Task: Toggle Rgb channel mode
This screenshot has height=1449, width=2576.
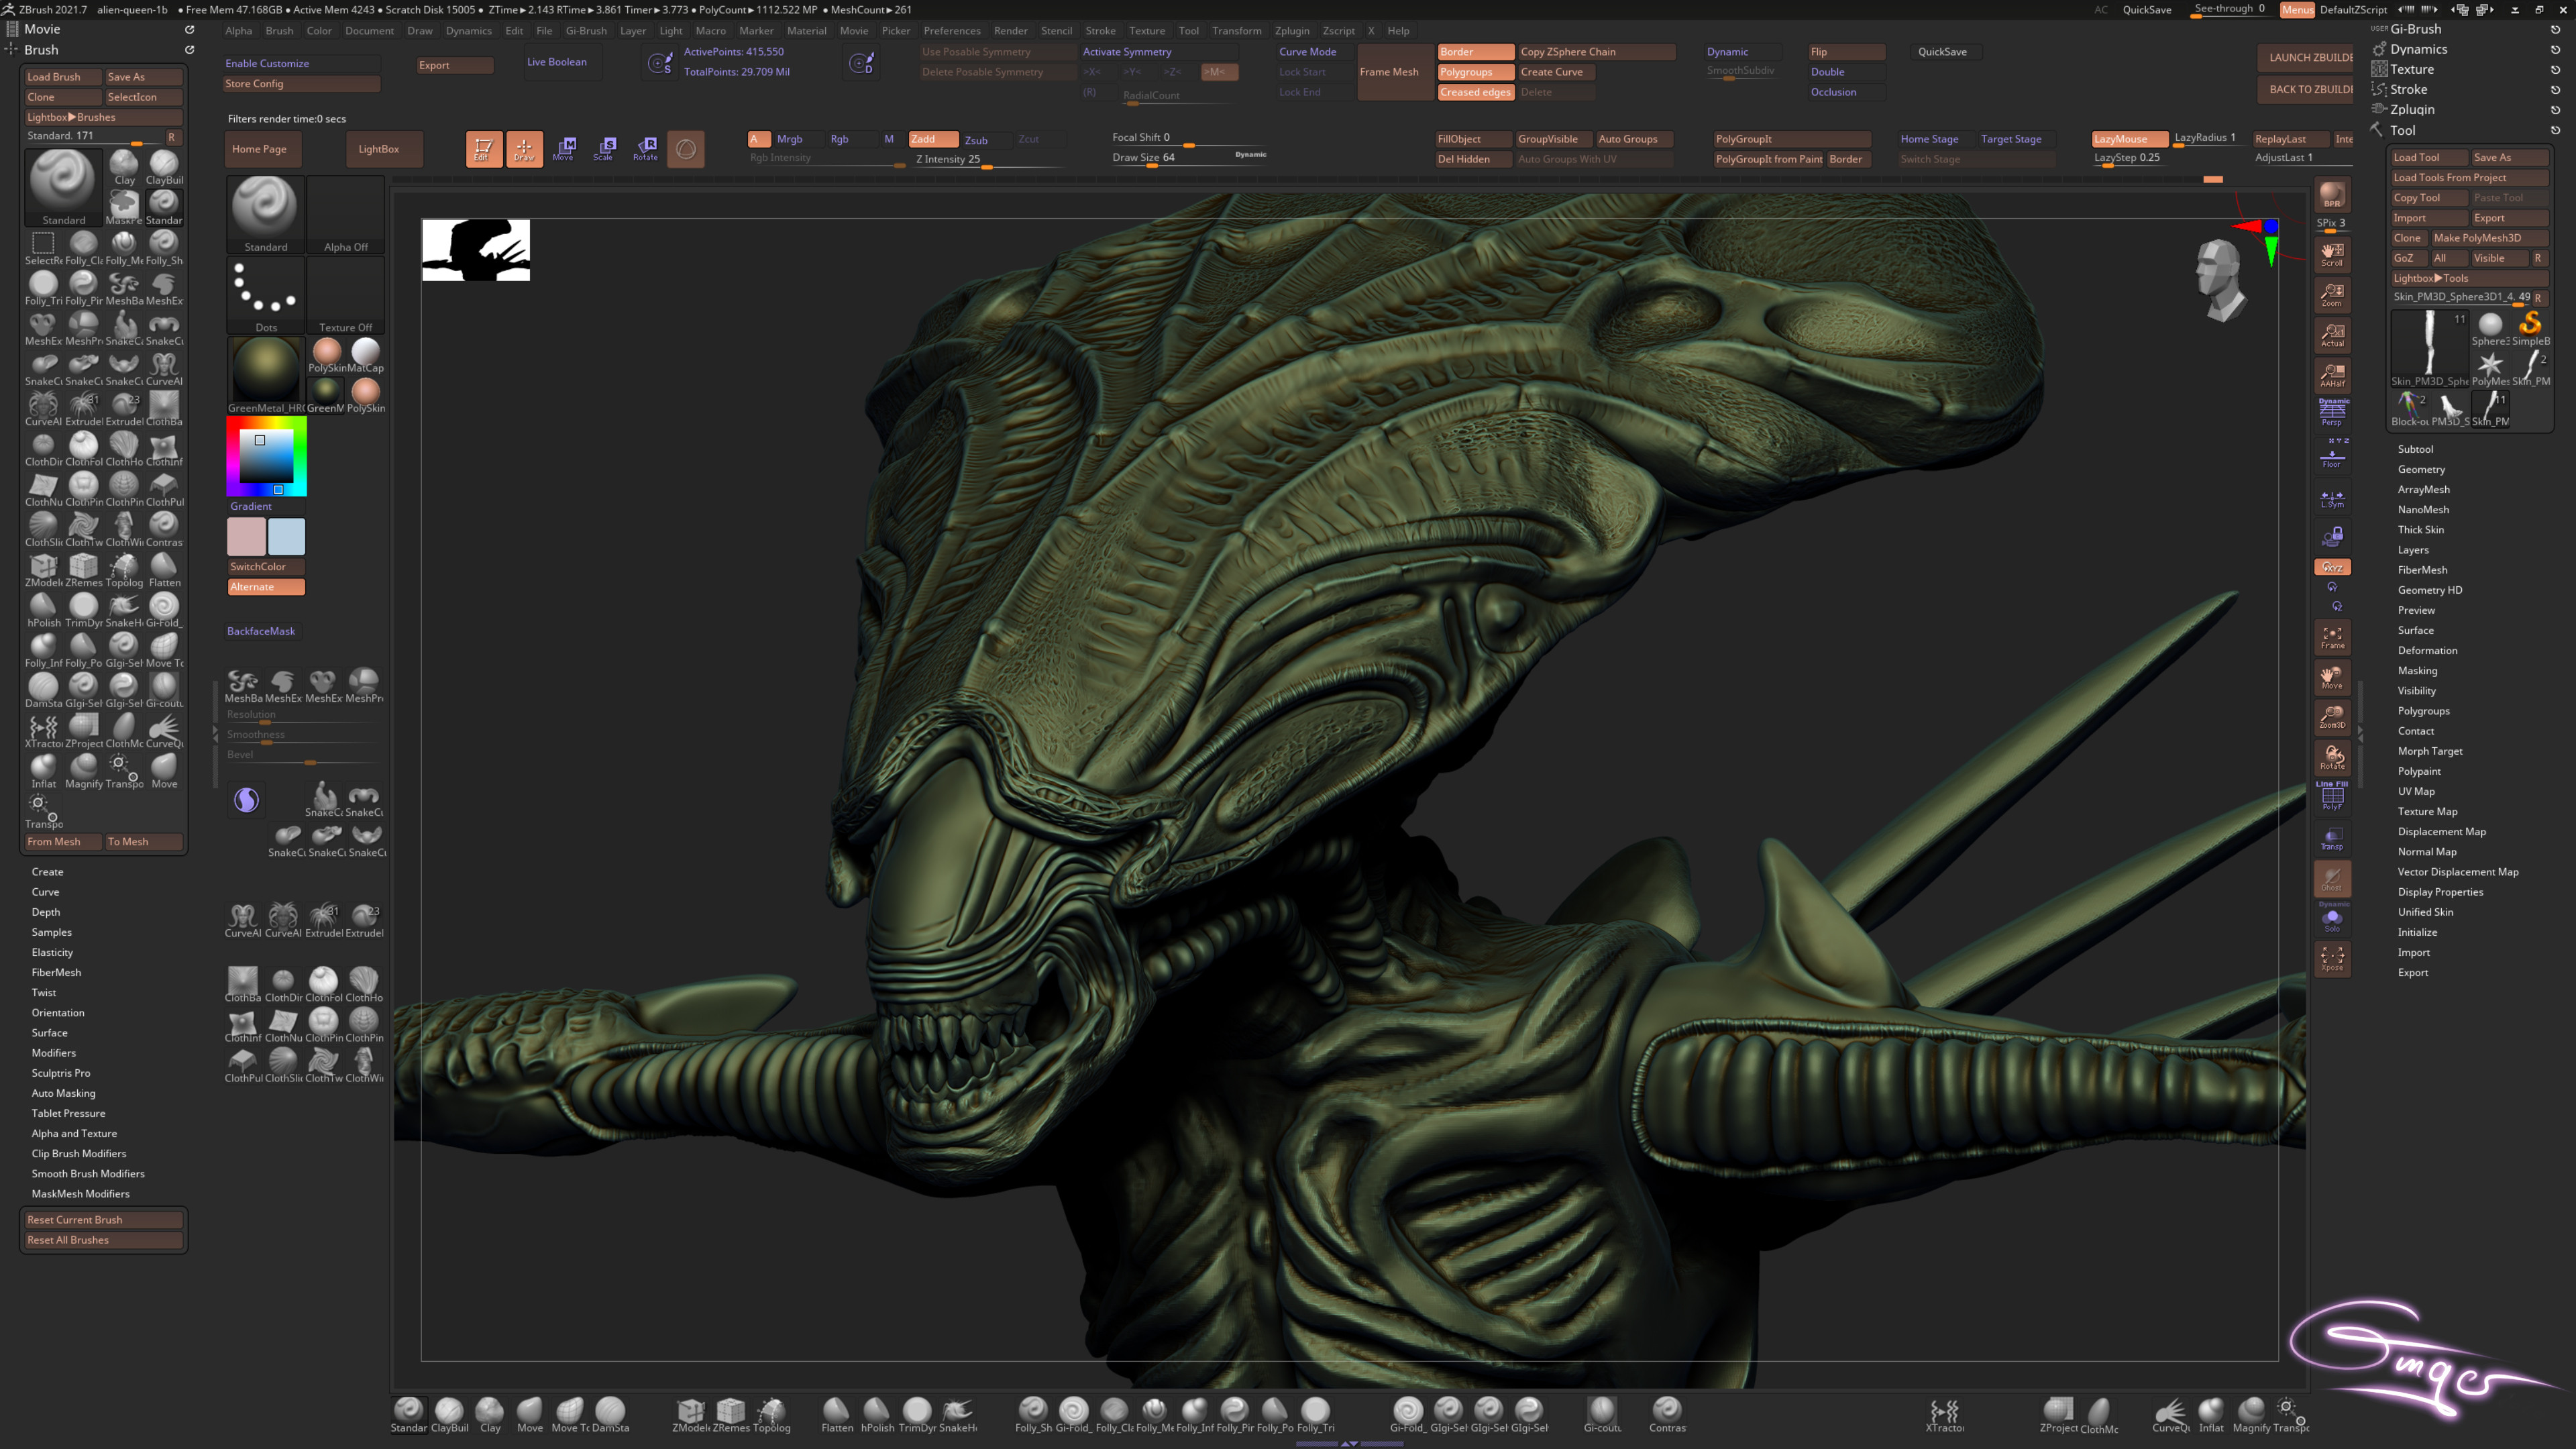Action: [840, 139]
